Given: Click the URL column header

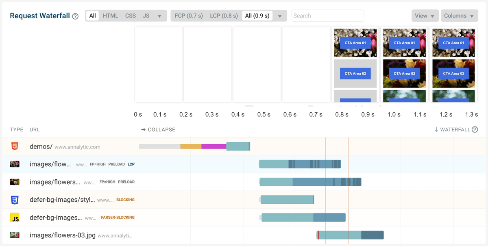Looking at the screenshot, I should click(35, 130).
